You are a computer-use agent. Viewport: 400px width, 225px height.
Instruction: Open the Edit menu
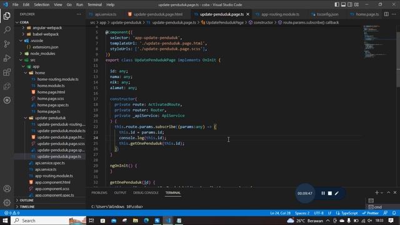point(26,4)
